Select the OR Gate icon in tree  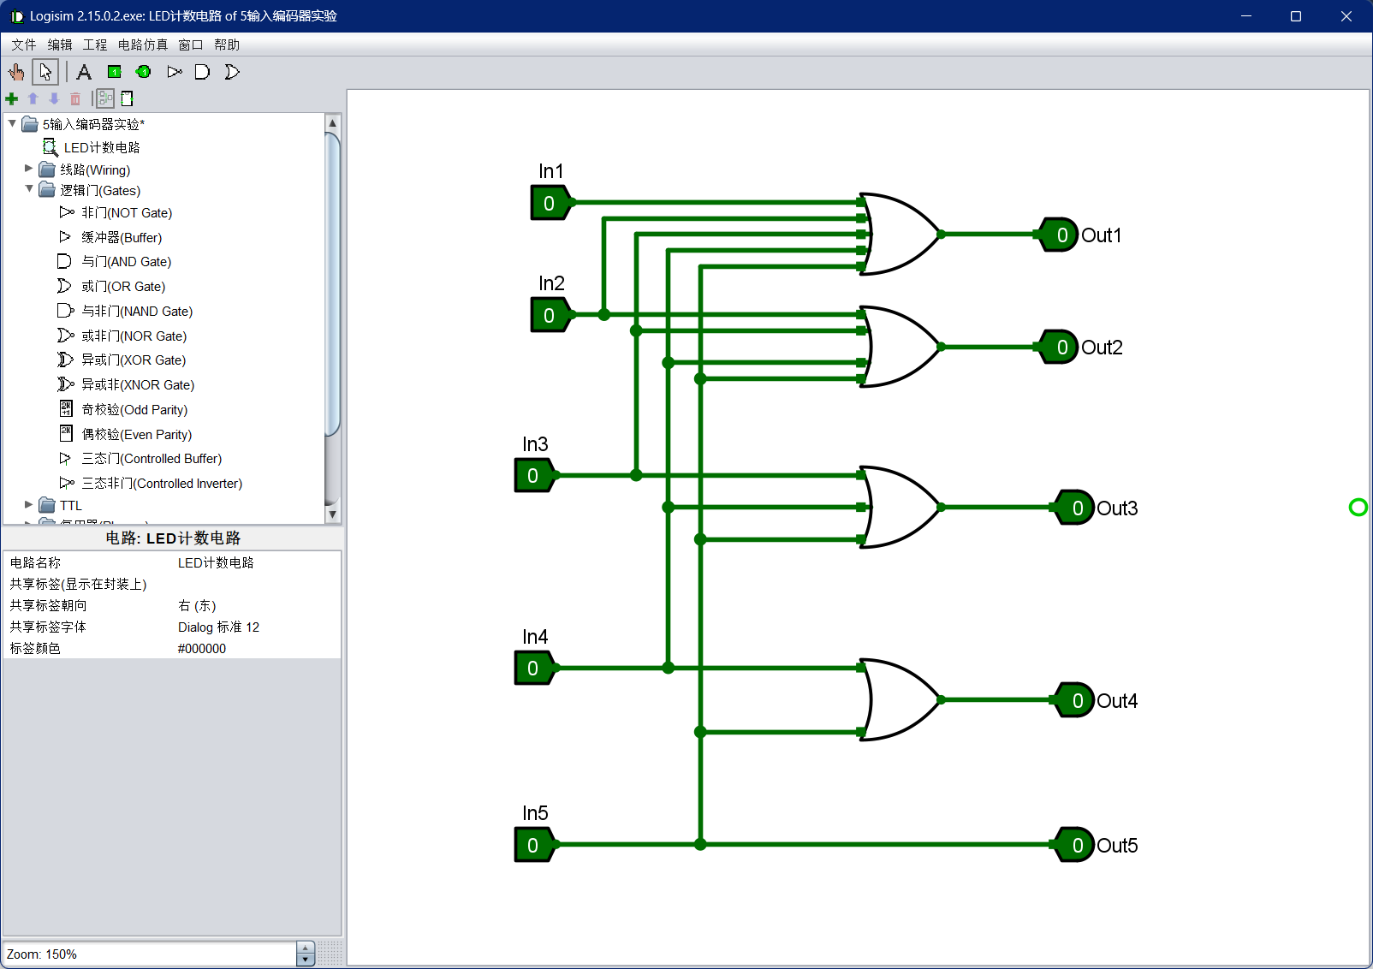point(64,286)
